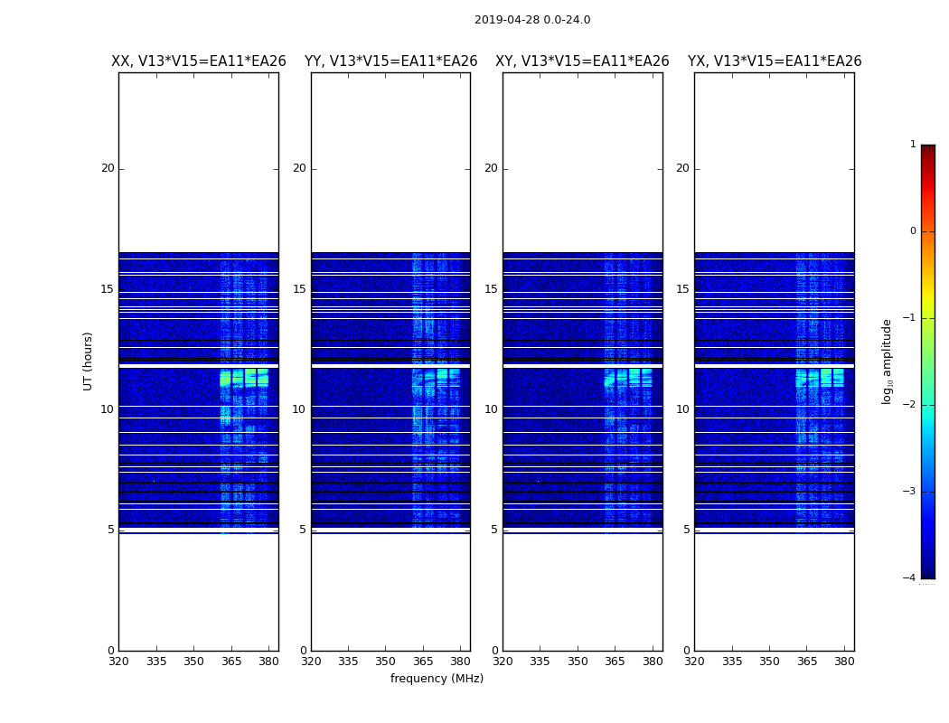
Task: Click the amplitude colorbar gradient
Action: pyautogui.click(x=928, y=361)
